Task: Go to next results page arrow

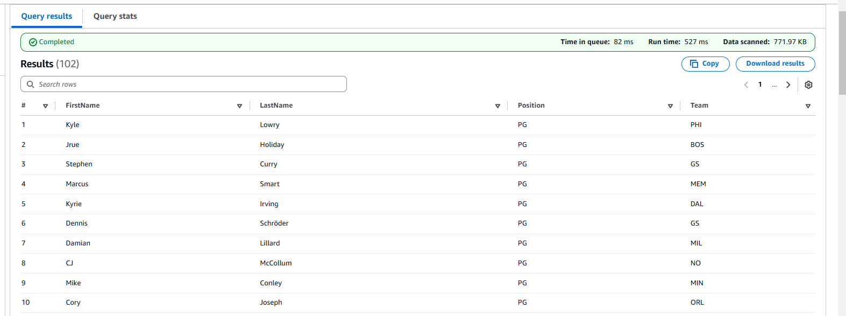Action: point(788,85)
